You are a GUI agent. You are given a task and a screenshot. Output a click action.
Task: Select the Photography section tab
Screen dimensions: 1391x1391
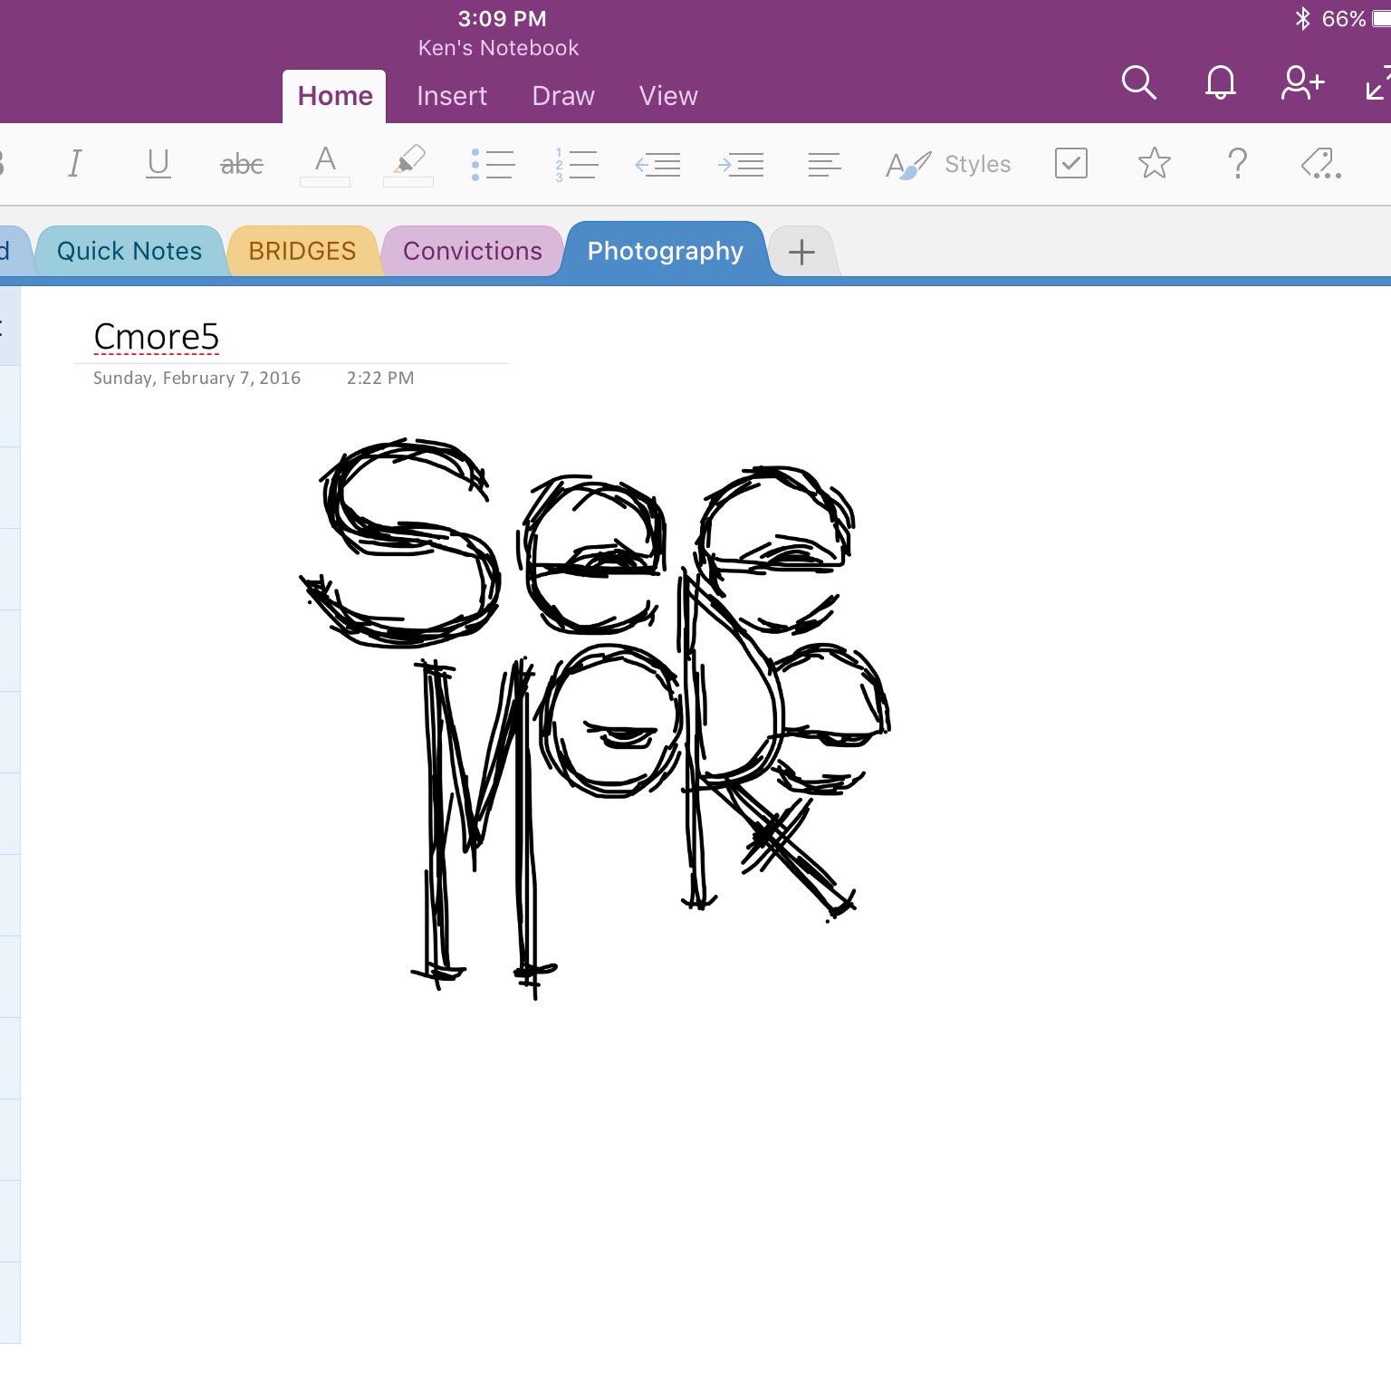(x=666, y=251)
